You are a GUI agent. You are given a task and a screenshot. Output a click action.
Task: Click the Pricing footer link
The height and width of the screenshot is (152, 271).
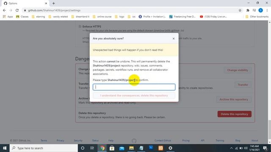pos(186,141)
